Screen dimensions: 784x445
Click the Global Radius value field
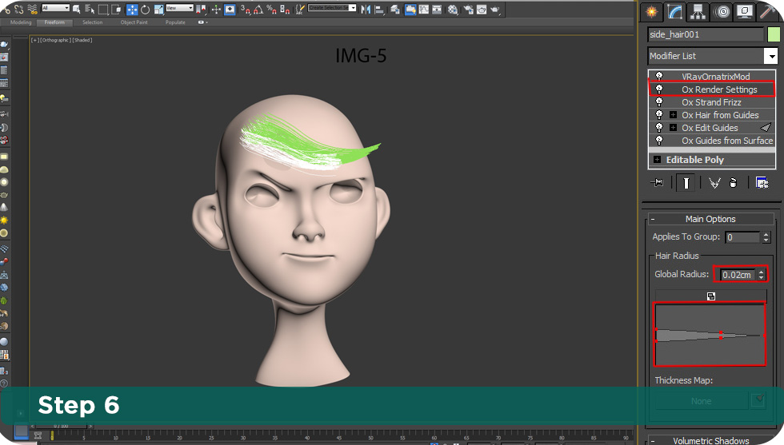(x=736, y=275)
